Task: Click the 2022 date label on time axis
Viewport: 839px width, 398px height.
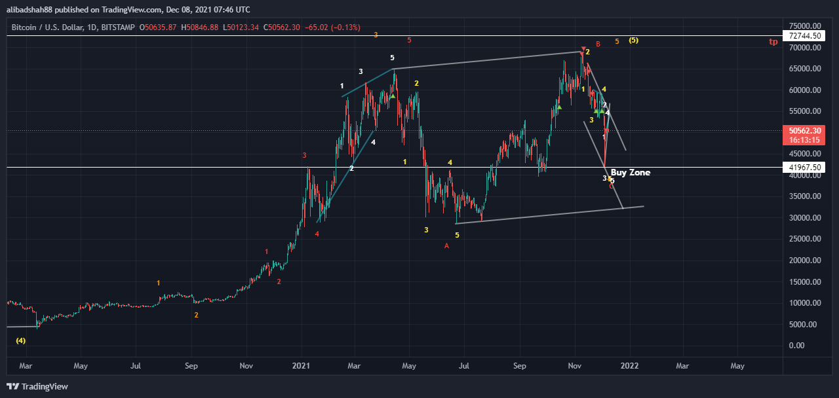Action: pyautogui.click(x=630, y=365)
